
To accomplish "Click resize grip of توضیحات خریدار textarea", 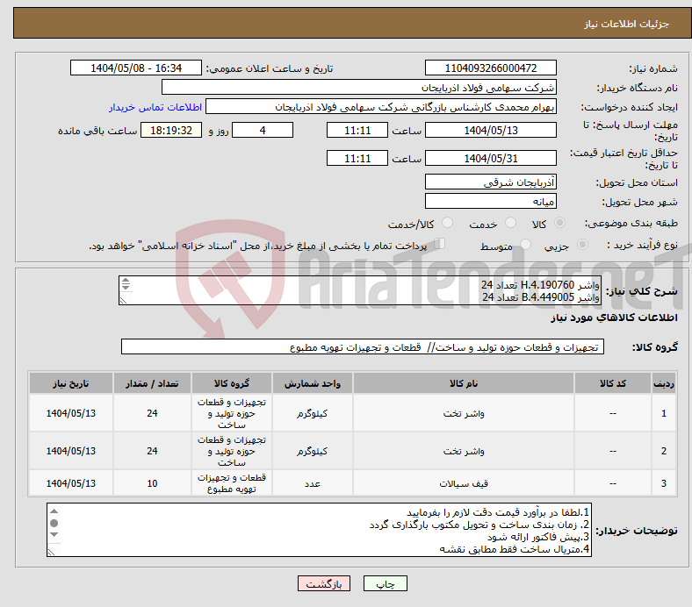I will [52, 552].
